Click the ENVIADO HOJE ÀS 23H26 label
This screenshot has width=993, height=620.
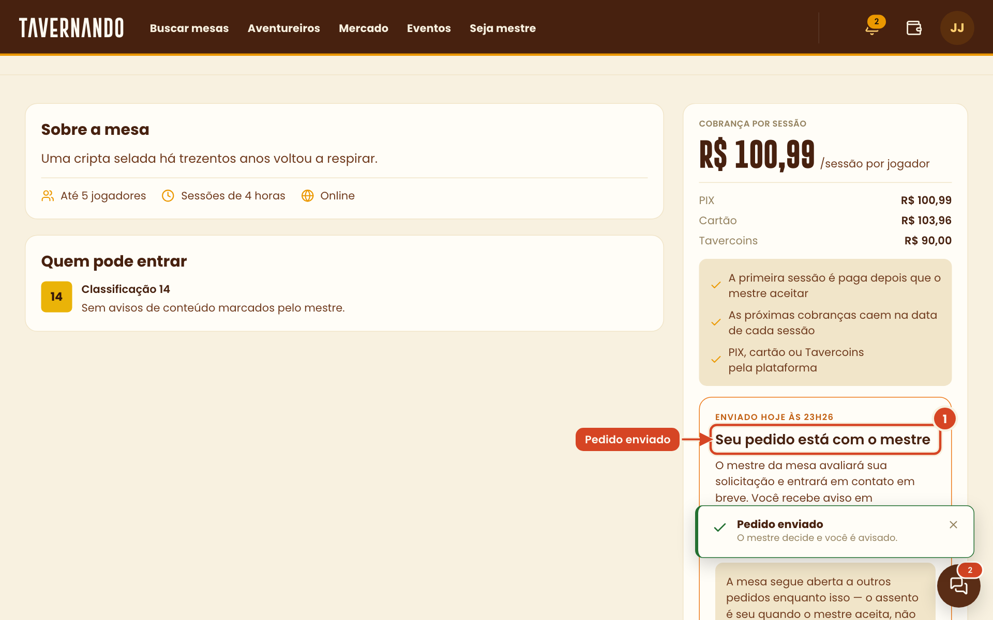click(774, 417)
